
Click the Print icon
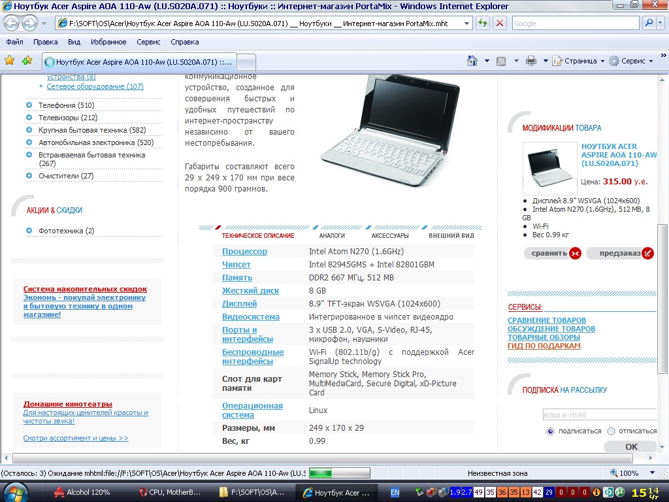(x=530, y=61)
